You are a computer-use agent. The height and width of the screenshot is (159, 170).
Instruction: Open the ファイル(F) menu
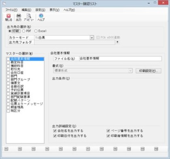click(x=11, y=10)
